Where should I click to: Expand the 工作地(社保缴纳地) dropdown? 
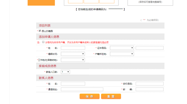point(73,60)
